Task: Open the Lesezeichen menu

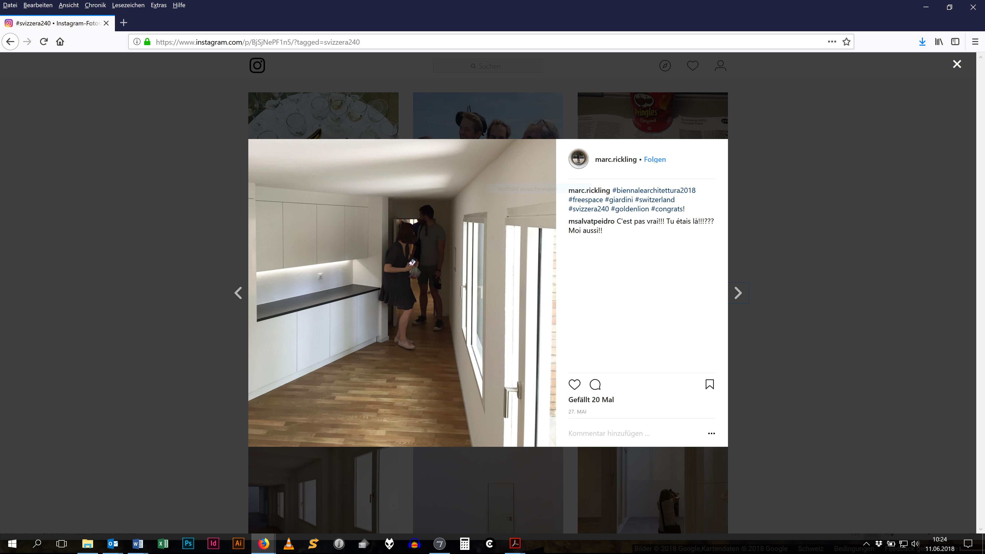Action: click(128, 5)
